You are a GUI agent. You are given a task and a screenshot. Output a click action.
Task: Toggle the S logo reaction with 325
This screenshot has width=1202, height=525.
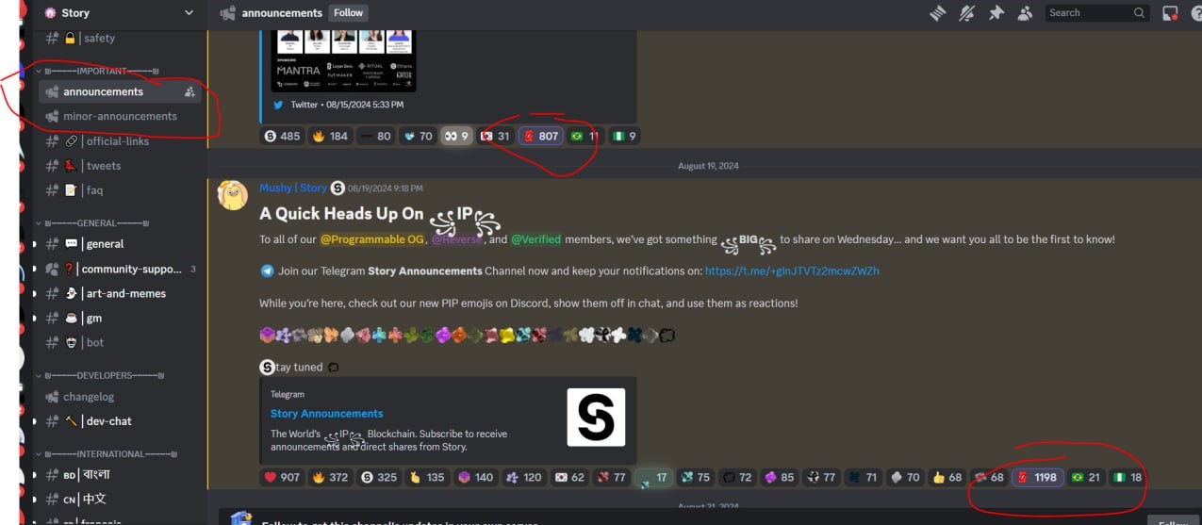380,477
